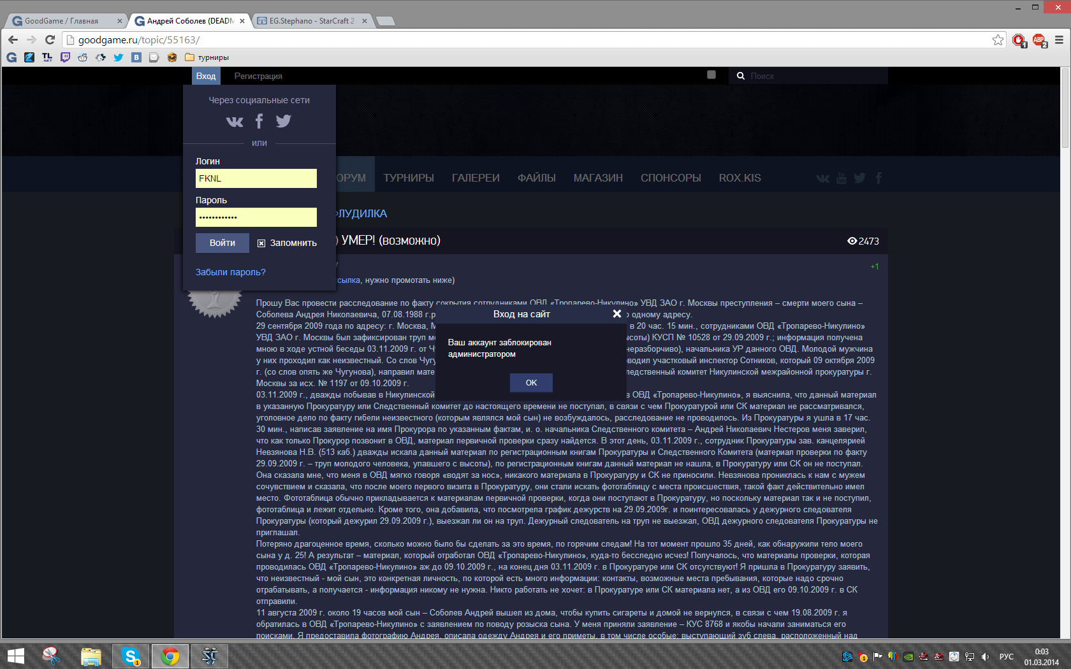Click the Войти login button
Image resolution: width=1071 pixels, height=669 pixels.
point(222,243)
